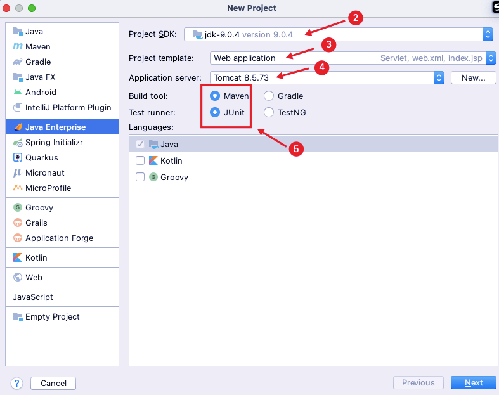Click the TestNG label beside Test runner
Image resolution: width=499 pixels, height=395 pixels.
(292, 113)
